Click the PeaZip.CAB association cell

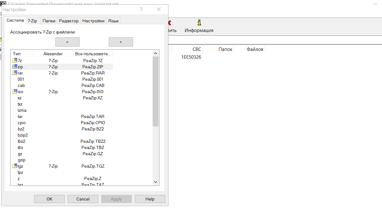[x=93, y=85]
